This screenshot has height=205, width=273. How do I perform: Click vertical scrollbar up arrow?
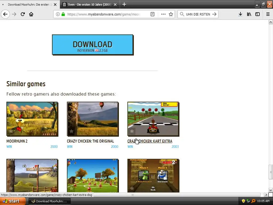(271, 22)
